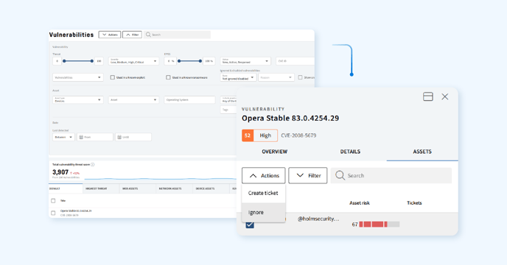Click the calendar icon in Until date field
This screenshot has width=507, height=265.
tap(119, 137)
